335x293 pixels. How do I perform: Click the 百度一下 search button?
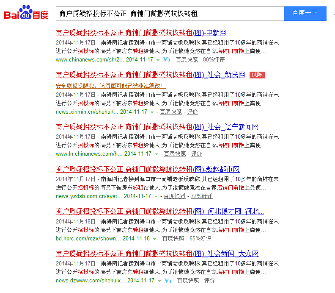coord(305,14)
